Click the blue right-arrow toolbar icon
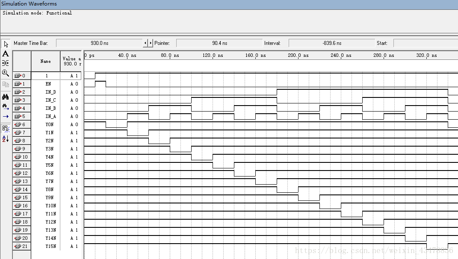 [x=6, y=117]
